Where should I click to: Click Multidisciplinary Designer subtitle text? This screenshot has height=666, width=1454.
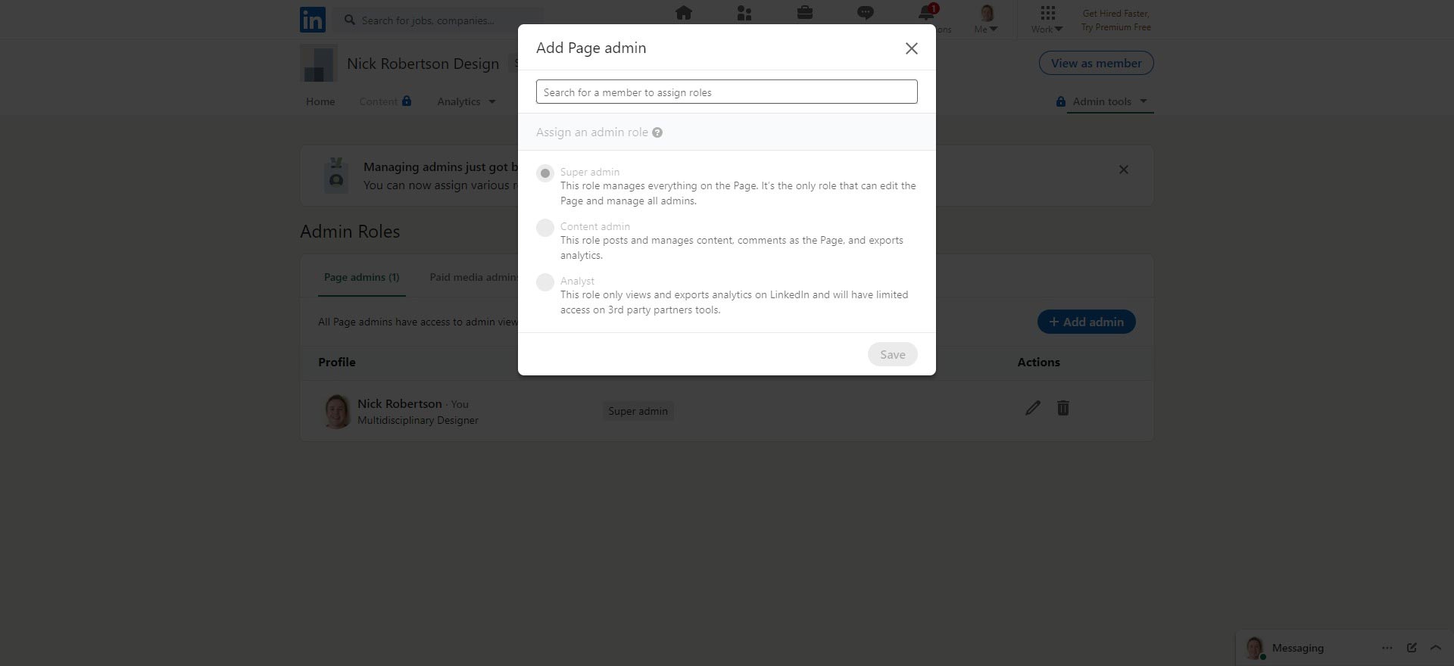pos(418,420)
